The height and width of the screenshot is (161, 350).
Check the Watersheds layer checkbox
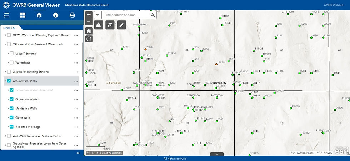tap(11, 62)
